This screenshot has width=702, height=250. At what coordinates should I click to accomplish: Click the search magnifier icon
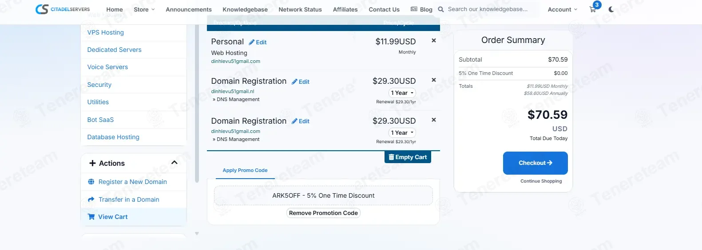tap(441, 9)
